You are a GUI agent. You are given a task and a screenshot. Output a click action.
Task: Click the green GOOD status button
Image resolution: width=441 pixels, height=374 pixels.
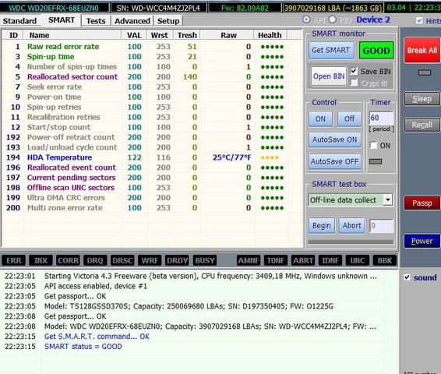pos(376,51)
